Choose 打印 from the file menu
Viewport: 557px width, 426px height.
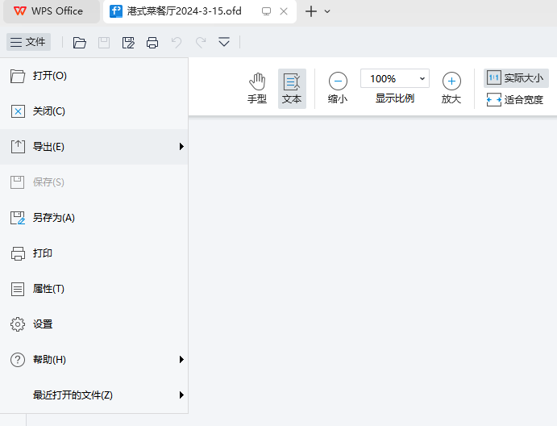pos(94,253)
